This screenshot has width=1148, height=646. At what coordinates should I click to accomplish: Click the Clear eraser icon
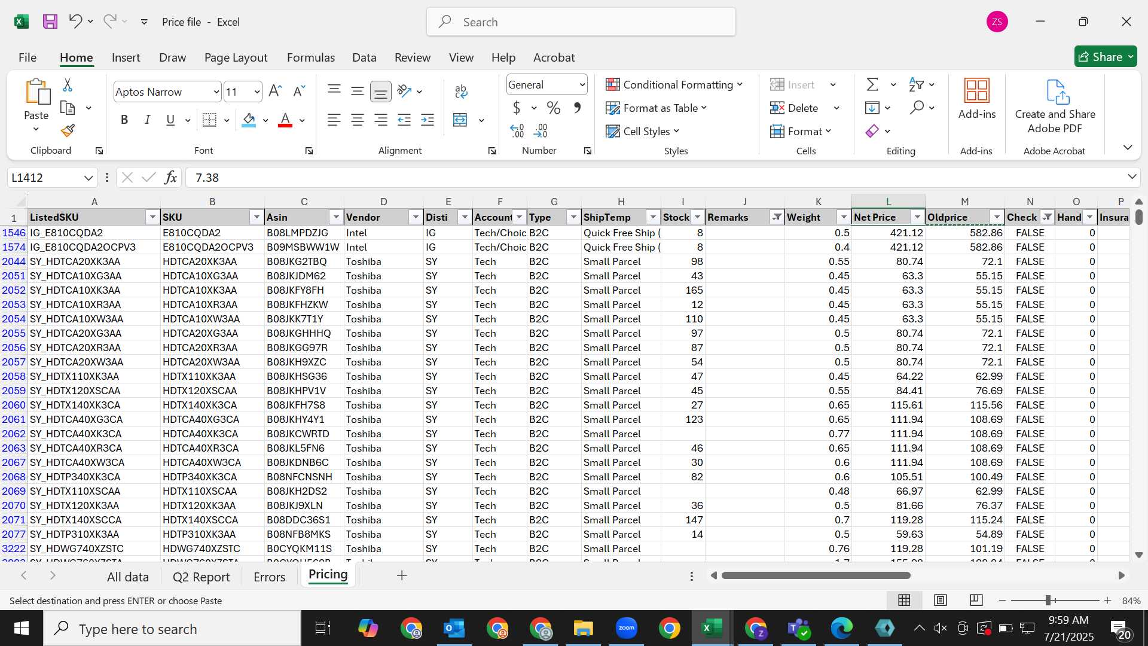click(x=872, y=131)
